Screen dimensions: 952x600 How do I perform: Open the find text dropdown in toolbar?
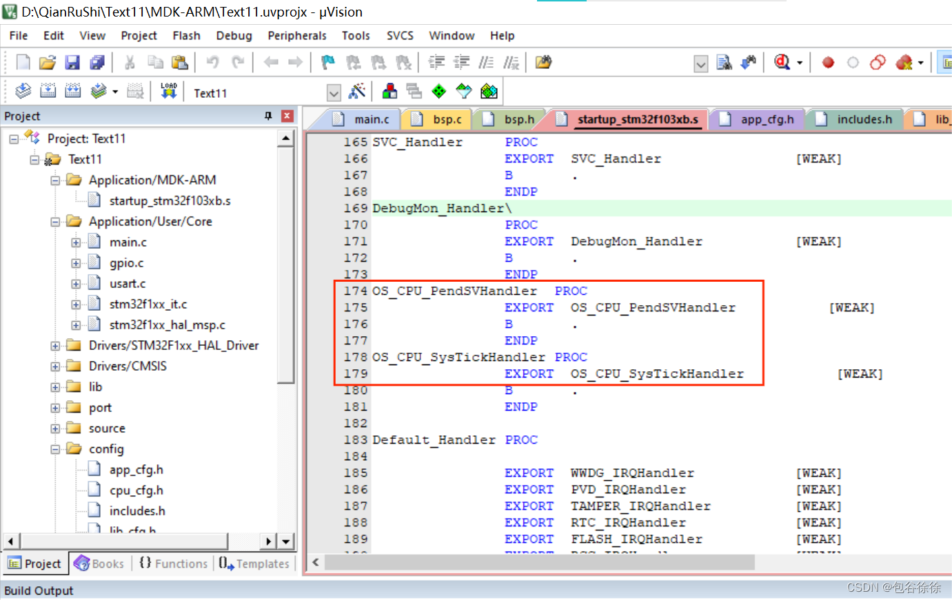pos(700,64)
